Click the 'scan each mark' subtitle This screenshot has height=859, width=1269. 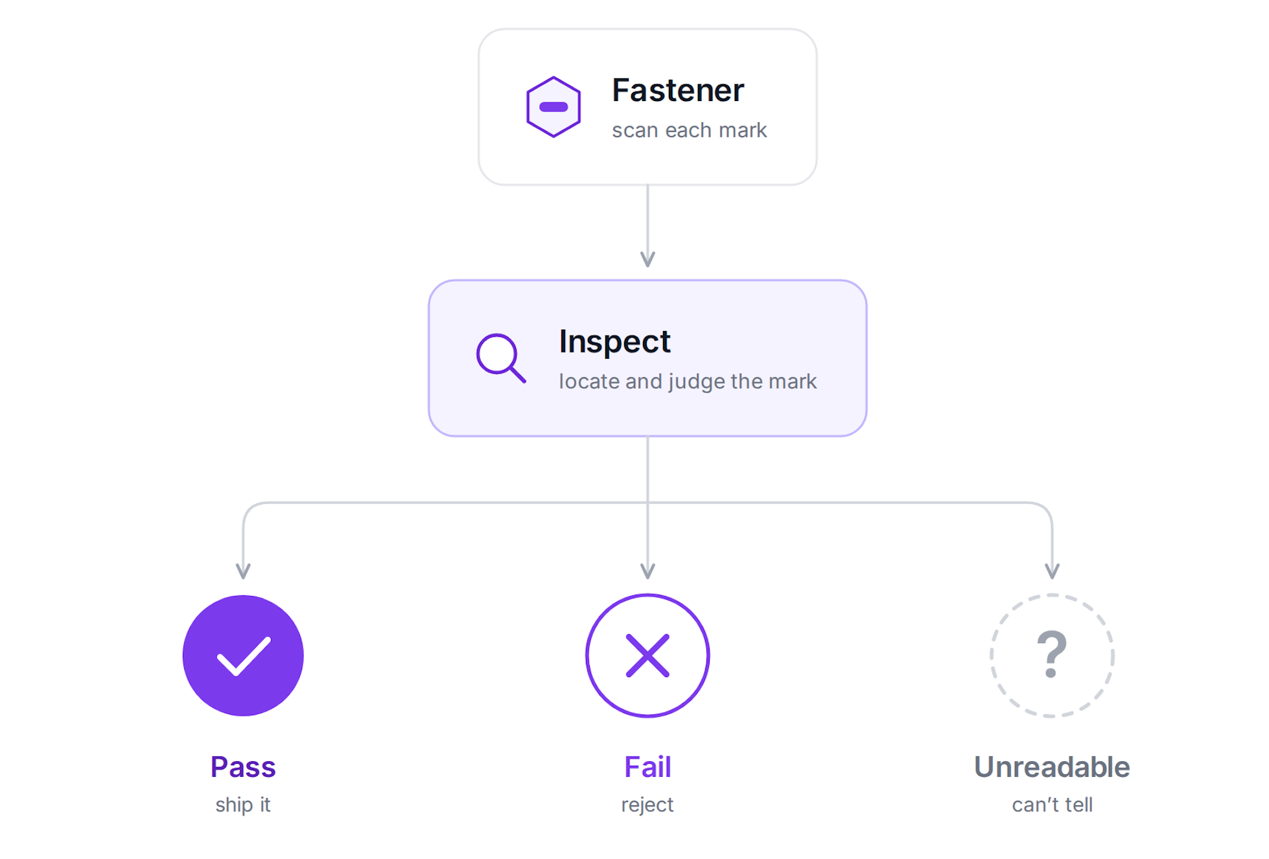(x=690, y=130)
